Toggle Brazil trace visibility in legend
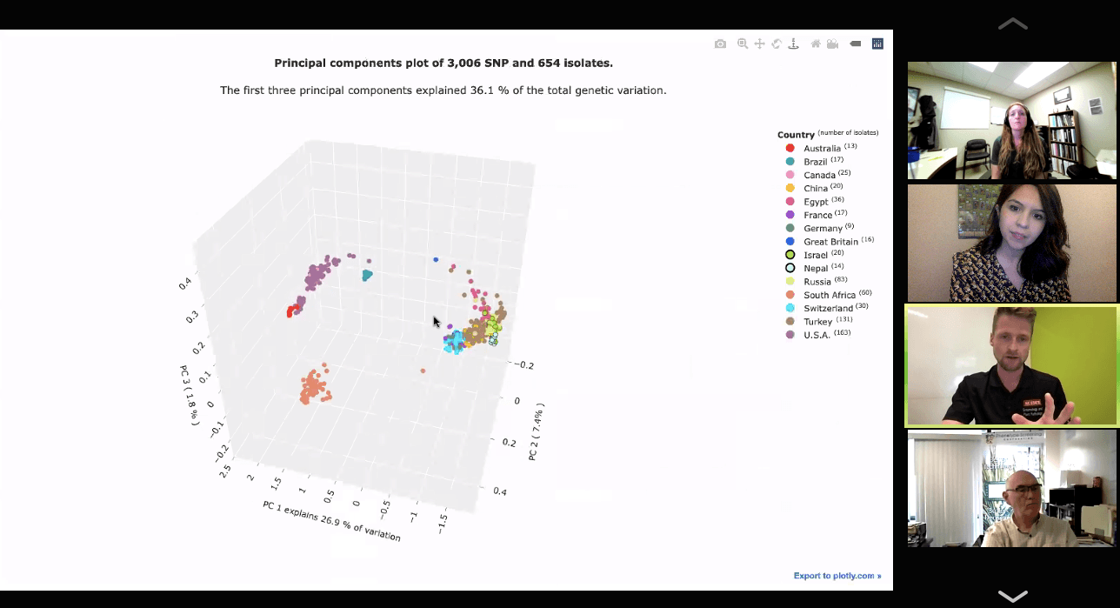 [815, 162]
